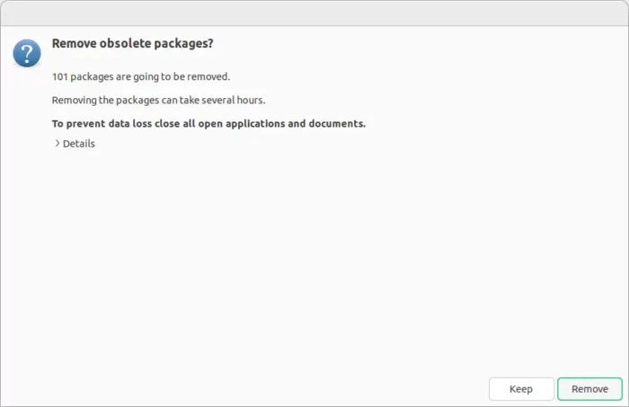
Task: Click the gray dialog title bar
Action: (x=314, y=13)
